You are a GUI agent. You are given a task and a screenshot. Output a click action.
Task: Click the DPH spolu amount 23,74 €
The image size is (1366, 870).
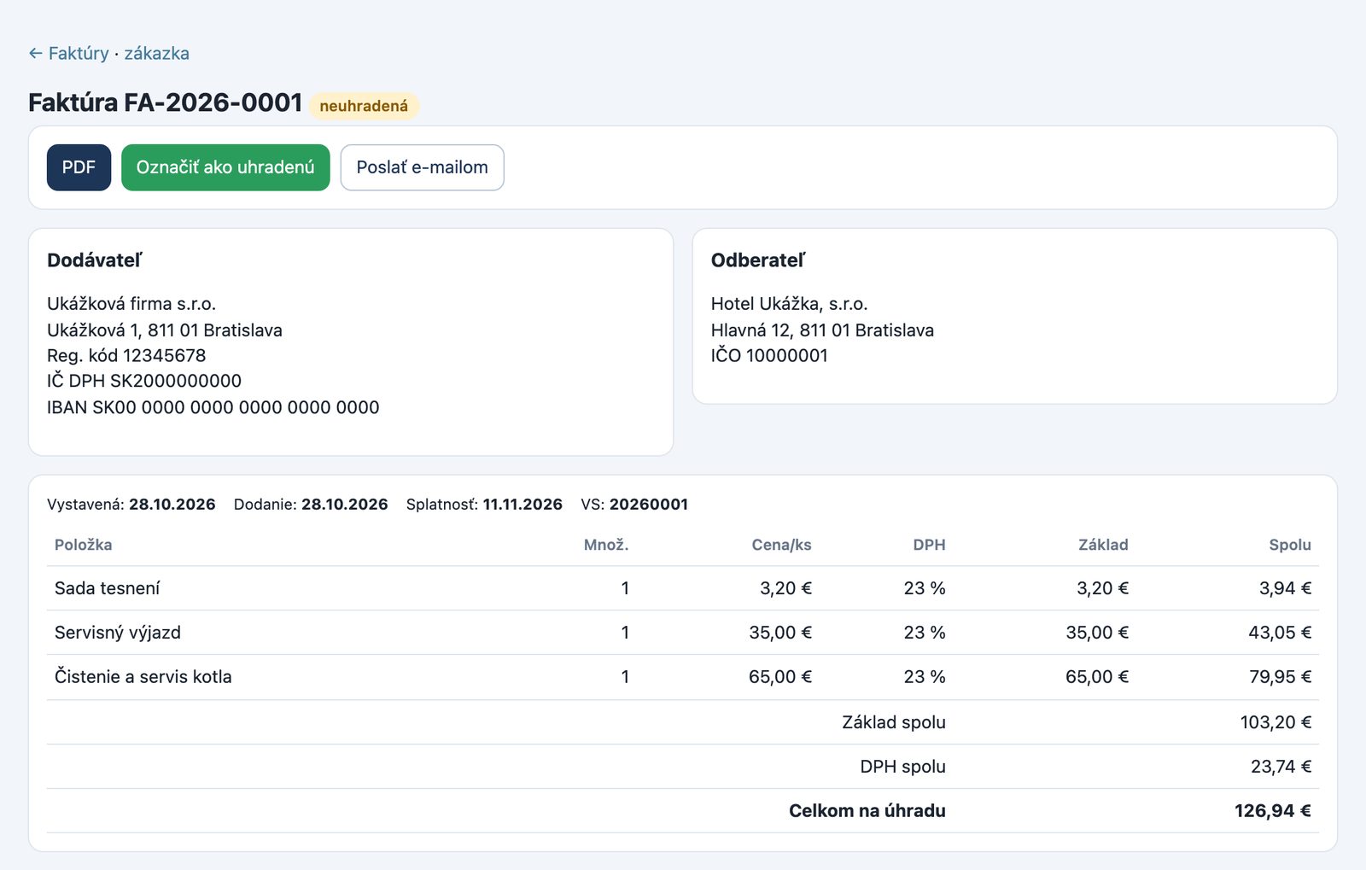pyautogui.click(x=1281, y=767)
